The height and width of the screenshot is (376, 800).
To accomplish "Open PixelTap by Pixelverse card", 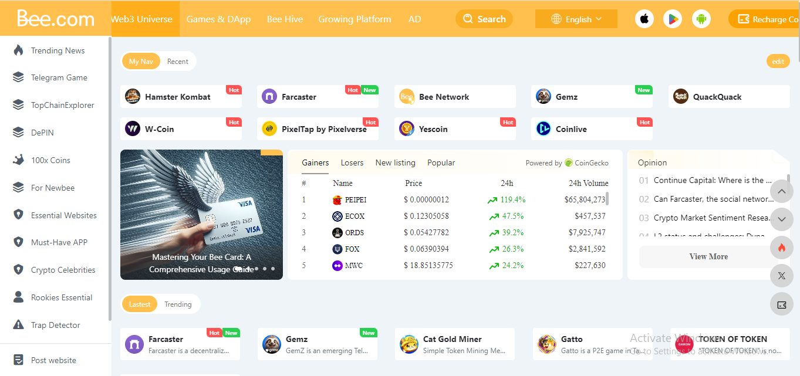I will coord(318,128).
